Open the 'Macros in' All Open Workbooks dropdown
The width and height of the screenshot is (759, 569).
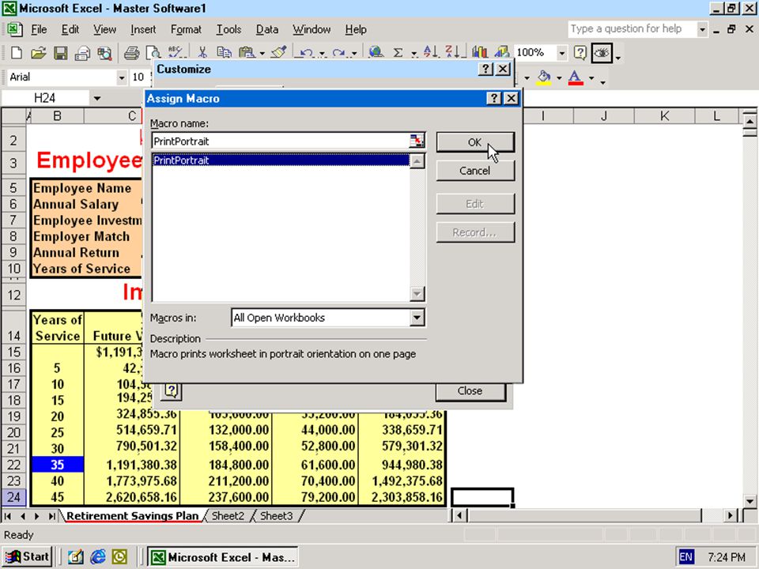point(417,318)
